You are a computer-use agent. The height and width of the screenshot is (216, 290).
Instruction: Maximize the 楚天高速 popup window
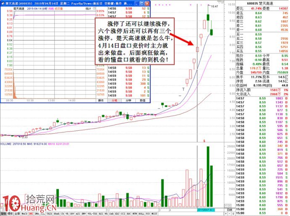142,3
